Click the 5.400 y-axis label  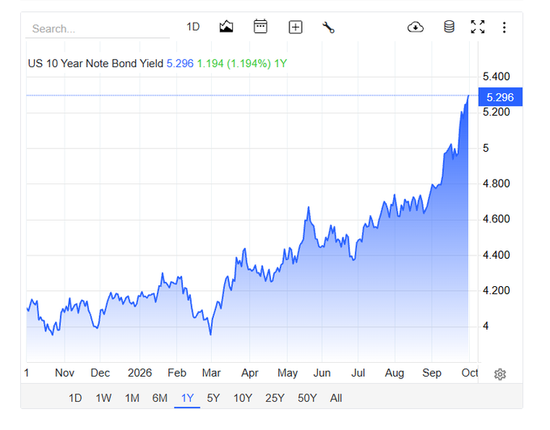click(496, 77)
